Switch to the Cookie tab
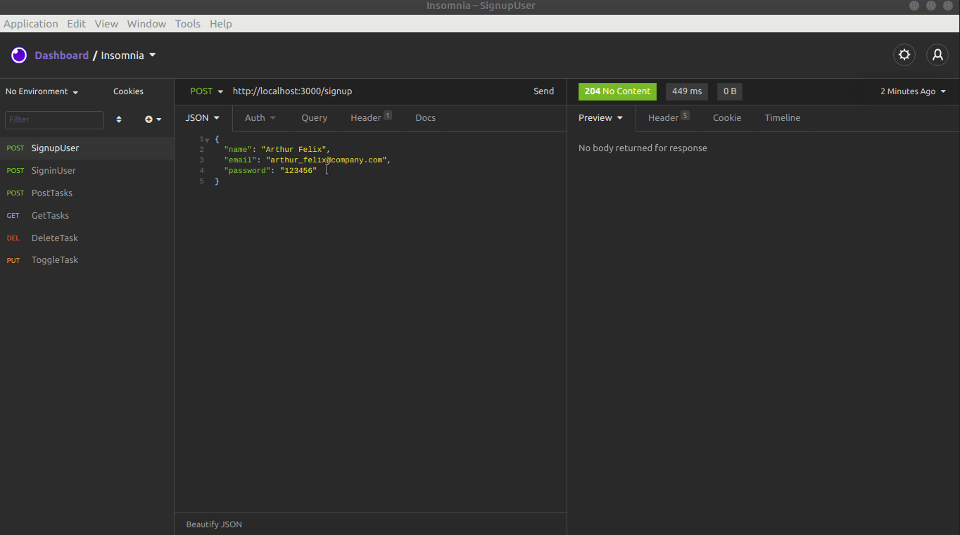 (727, 118)
